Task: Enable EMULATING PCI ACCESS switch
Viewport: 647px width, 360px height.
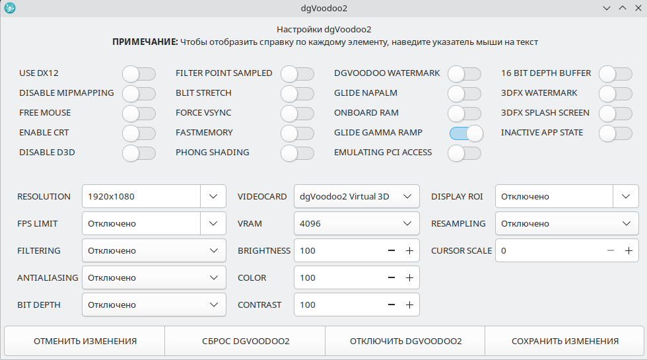Action: (x=465, y=153)
